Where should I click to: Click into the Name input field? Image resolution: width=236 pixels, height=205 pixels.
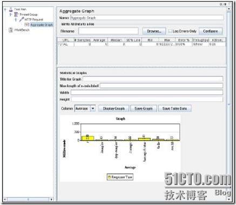click(x=147, y=18)
